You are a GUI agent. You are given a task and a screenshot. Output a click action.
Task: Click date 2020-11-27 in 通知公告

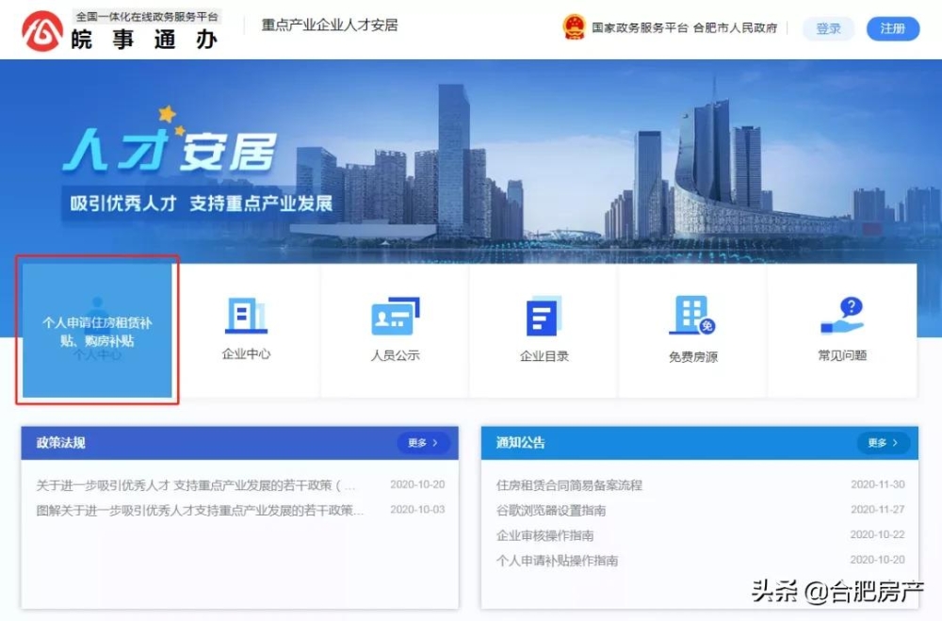coord(878,509)
